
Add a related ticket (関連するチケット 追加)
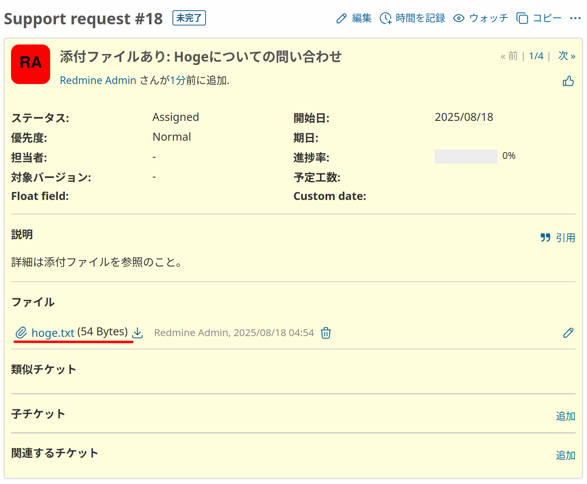[x=565, y=455]
